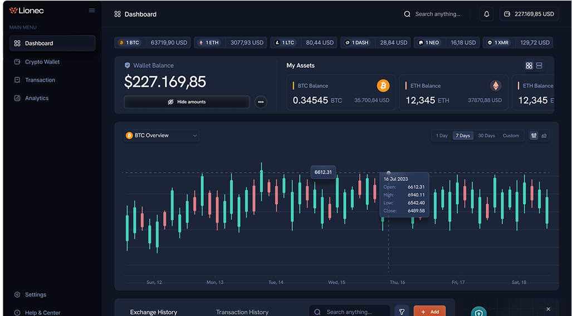
Task: Open Dashboard in main menu
Action: pos(52,43)
